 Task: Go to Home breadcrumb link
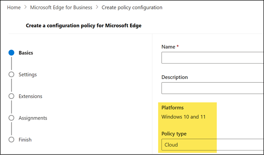(14, 8)
